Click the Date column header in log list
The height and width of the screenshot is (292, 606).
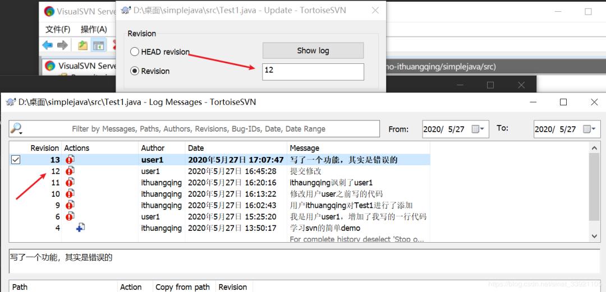[x=196, y=148]
